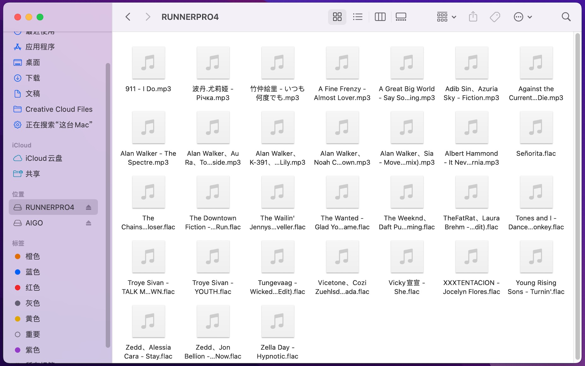The height and width of the screenshot is (366, 585).
Task: Select The Chains...loser.flac file
Action: click(x=148, y=204)
